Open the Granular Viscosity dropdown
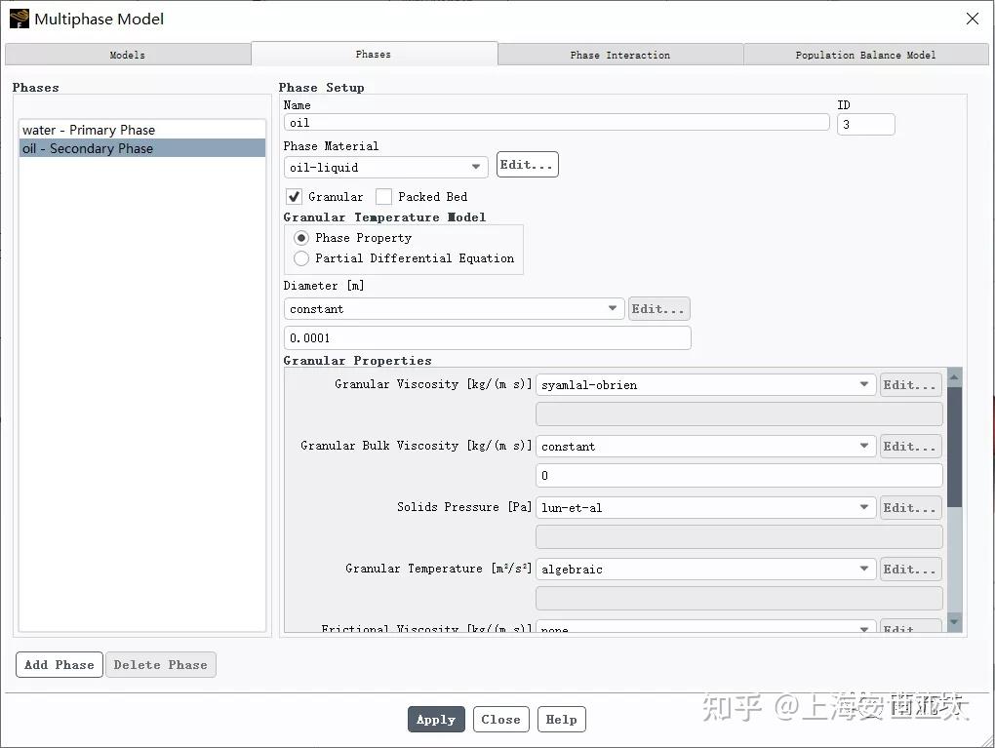995x748 pixels. coord(705,385)
